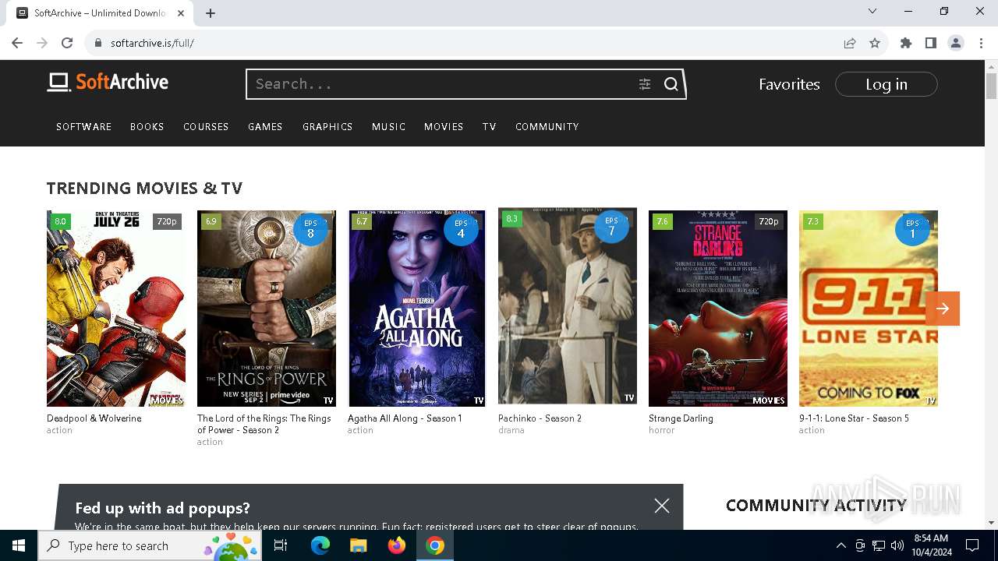
Task: Open File Explorer from taskbar
Action: 359,545
